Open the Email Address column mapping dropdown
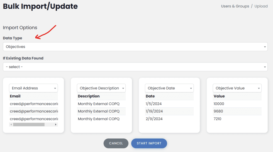The height and width of the screenshot is (152, 273). [x=33, y=88]
